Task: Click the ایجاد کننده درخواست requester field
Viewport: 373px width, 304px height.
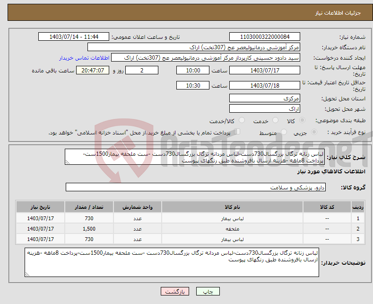Action: 206,58
